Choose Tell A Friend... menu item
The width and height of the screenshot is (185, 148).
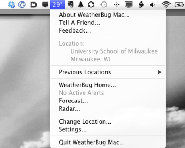click(x=108, y=23)
